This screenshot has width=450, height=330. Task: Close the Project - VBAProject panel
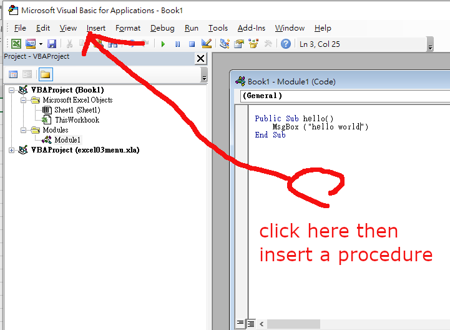tap(200, 58)
